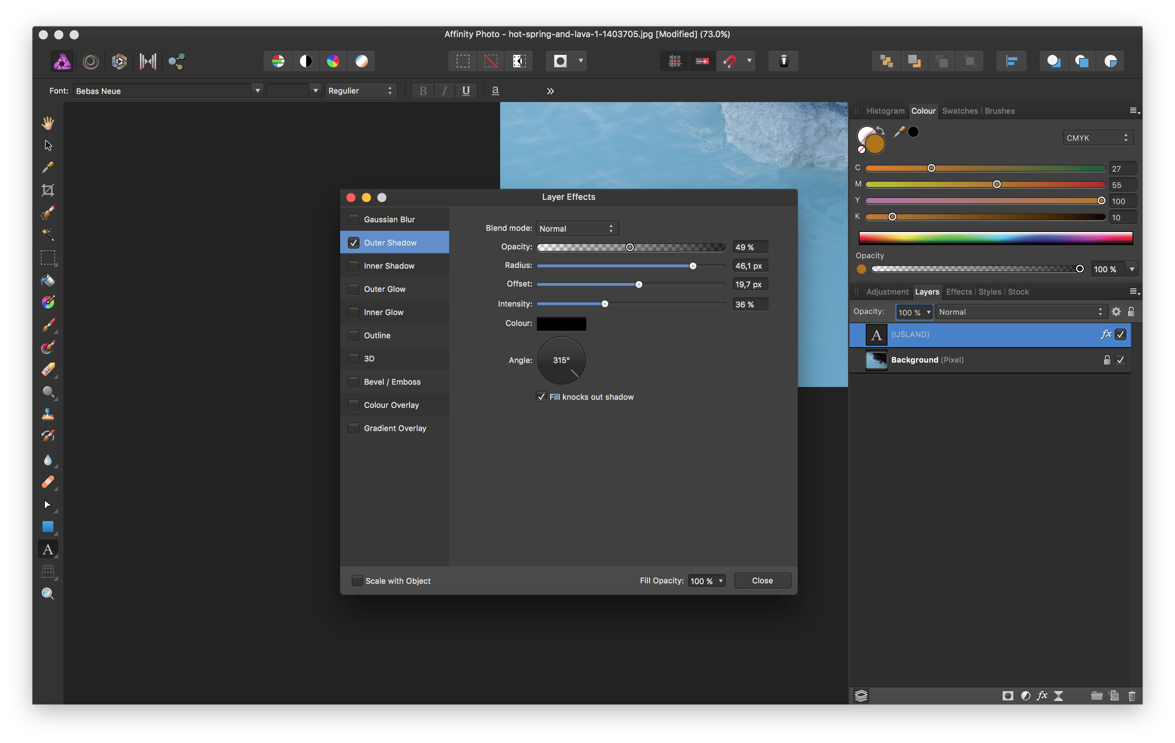
Task: Choose the Zoom magnifier tool
Action: pos(48,594)
